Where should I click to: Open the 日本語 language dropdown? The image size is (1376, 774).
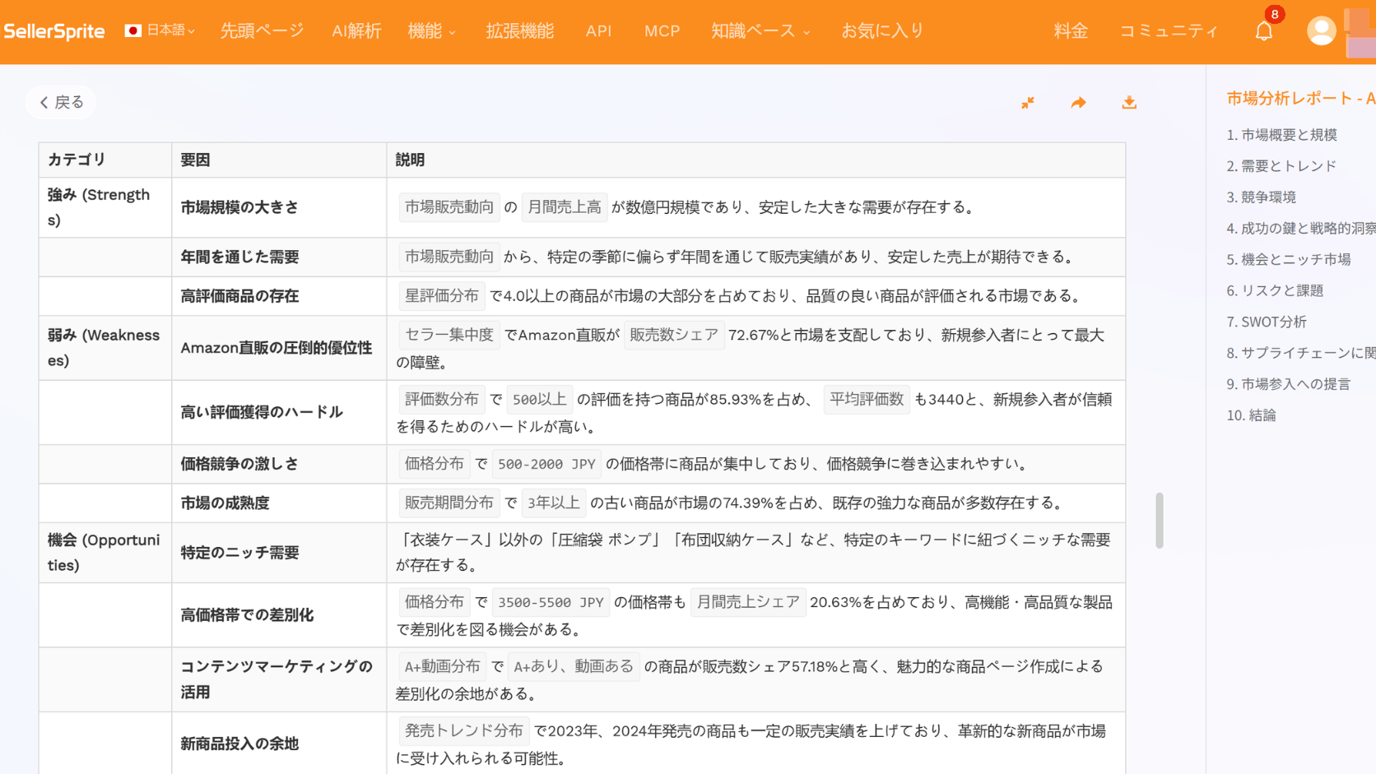pos(160,30)
